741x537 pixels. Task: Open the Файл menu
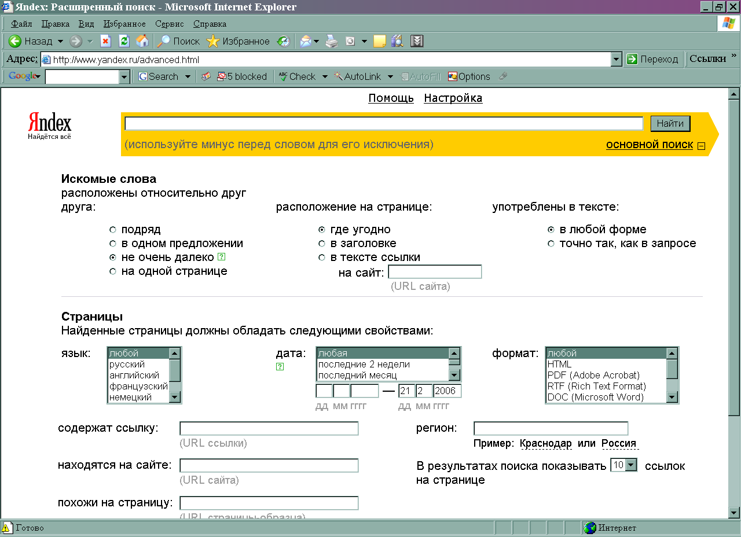pyautogui.click(x=21, y=24)
